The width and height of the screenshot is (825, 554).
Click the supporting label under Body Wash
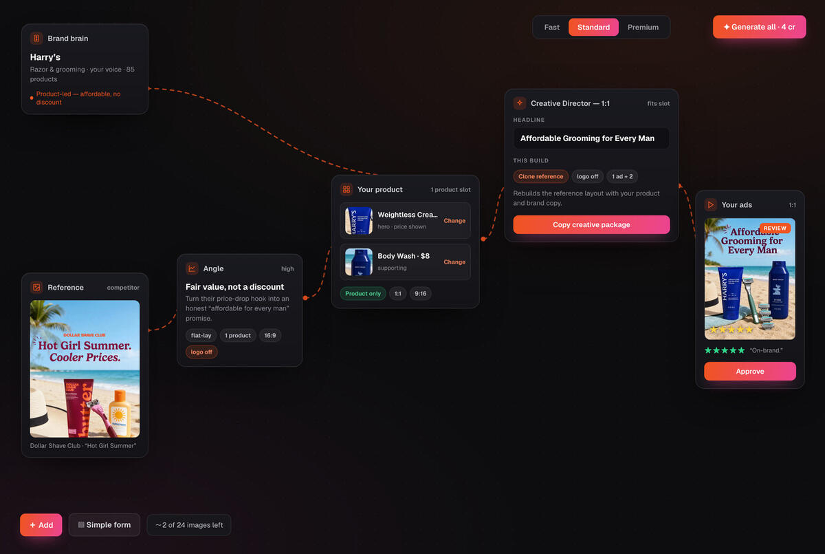[392, 268]
